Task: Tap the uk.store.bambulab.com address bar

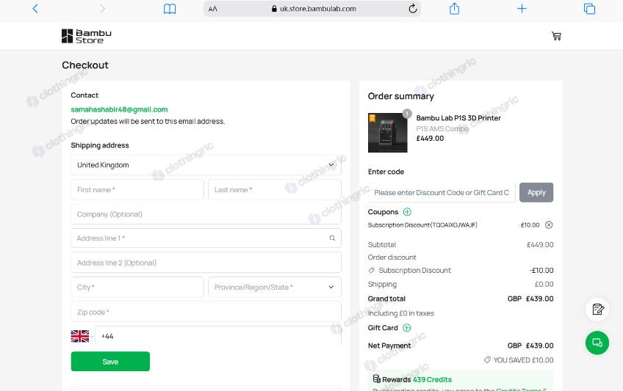Action: click(312, 9)
